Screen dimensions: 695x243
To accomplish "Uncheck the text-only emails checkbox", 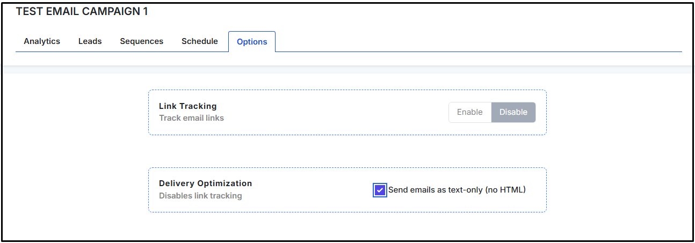I will pyautogui.click(x=380, y=190).
